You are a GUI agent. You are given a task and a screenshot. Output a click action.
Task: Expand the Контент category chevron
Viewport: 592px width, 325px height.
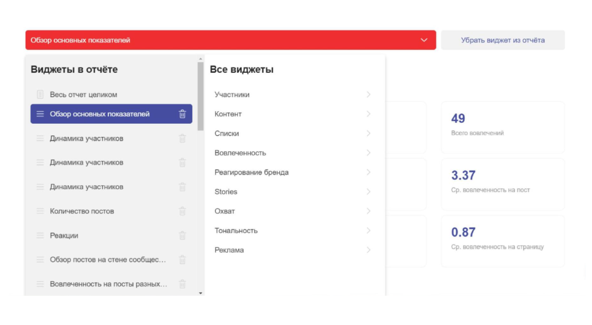[x=368, y=114]
